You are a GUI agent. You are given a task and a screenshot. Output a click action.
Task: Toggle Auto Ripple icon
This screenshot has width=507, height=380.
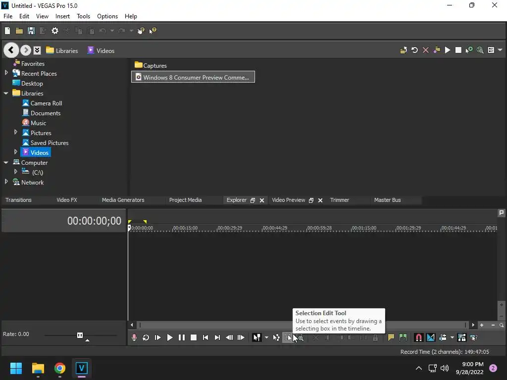pos(443,337)
